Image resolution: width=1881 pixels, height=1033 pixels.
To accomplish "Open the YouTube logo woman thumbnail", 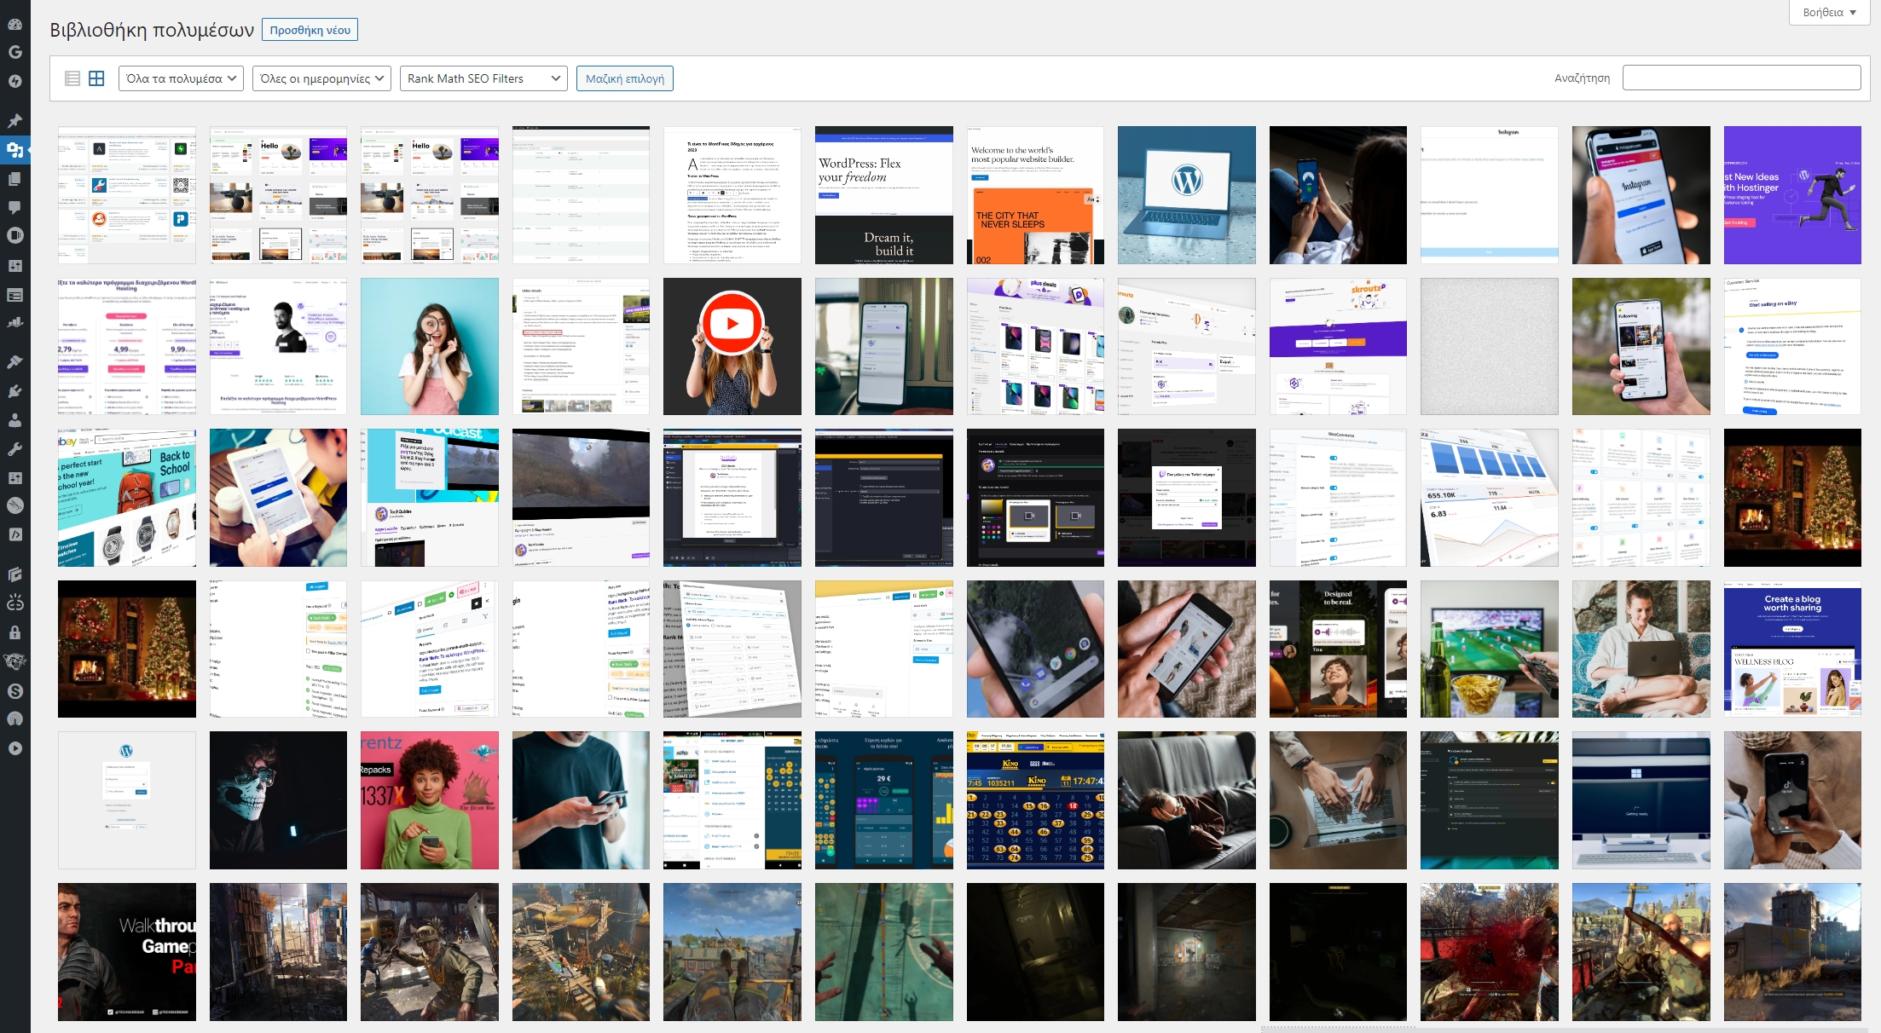I will point(732,346).
